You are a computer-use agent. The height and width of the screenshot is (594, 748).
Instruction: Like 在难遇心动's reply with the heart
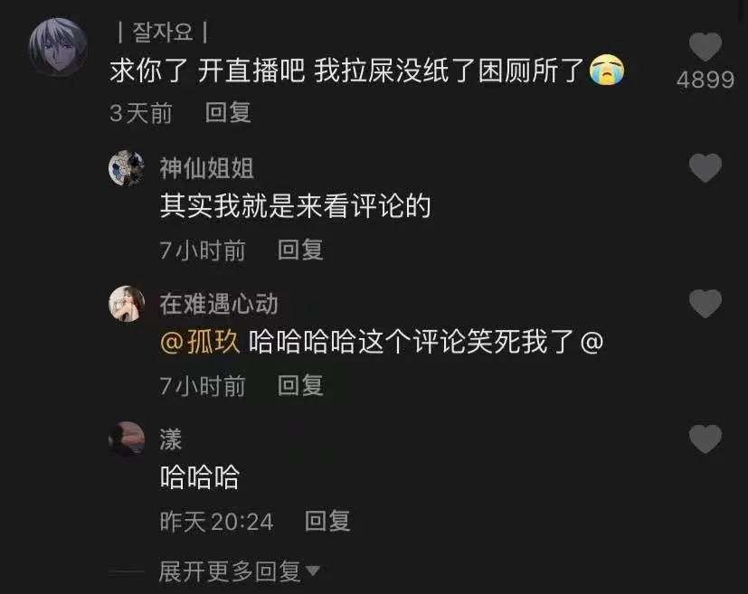(x=705, y=303)
